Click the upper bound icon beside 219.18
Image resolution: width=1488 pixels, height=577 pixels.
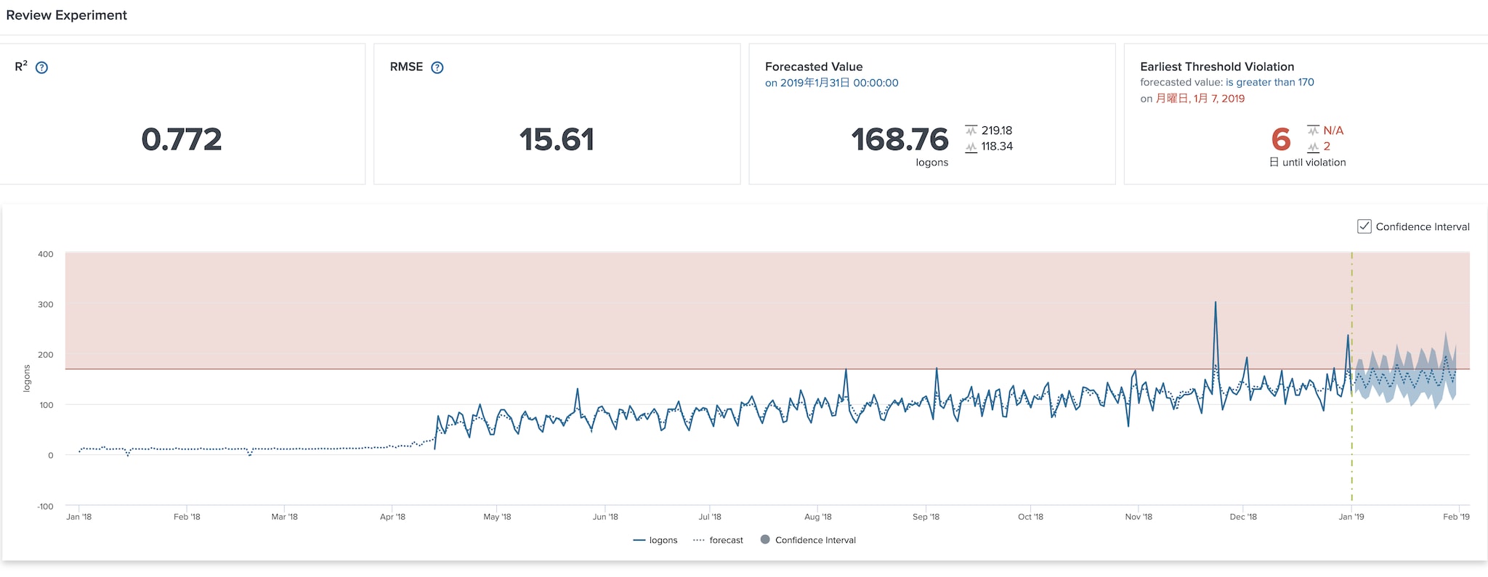click(x=971, y=131)
